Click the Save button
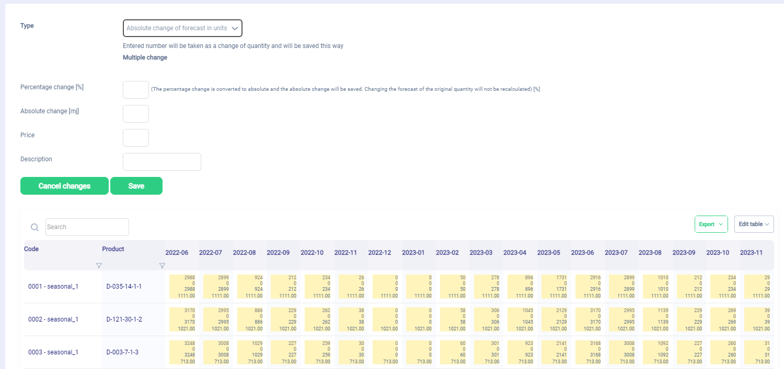 (x=136, y=186)
